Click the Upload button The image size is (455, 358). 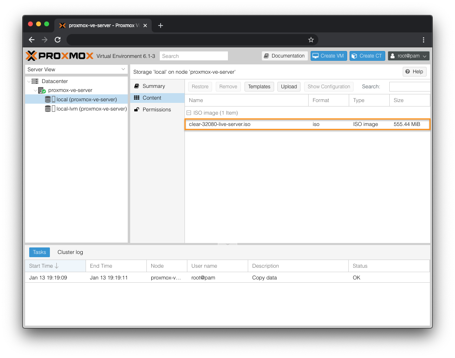(x=289, y=87)
